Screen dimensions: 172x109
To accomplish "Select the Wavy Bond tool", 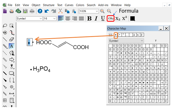I will click(5, 94).
